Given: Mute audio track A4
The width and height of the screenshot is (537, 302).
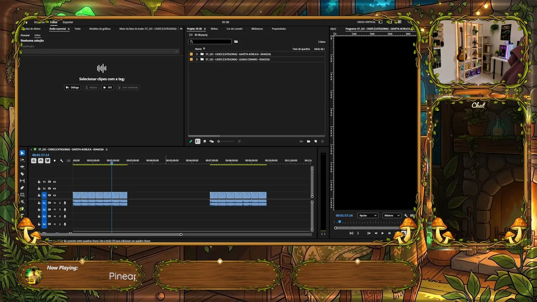Looking at the screenshot, I should [55, 224].
